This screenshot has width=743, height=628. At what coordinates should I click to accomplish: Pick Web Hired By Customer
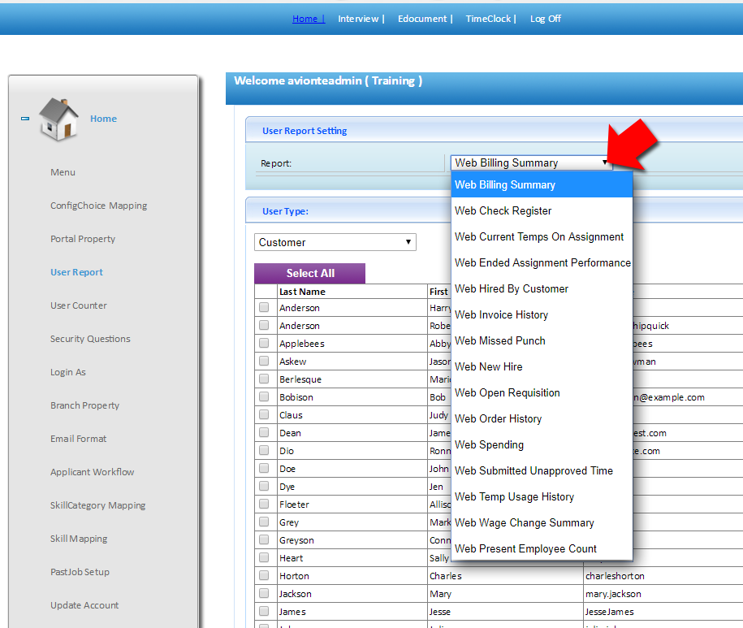(x=542, y=288)
